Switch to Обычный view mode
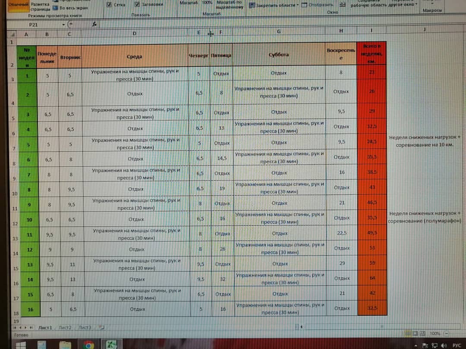 [x=18, y=5]
